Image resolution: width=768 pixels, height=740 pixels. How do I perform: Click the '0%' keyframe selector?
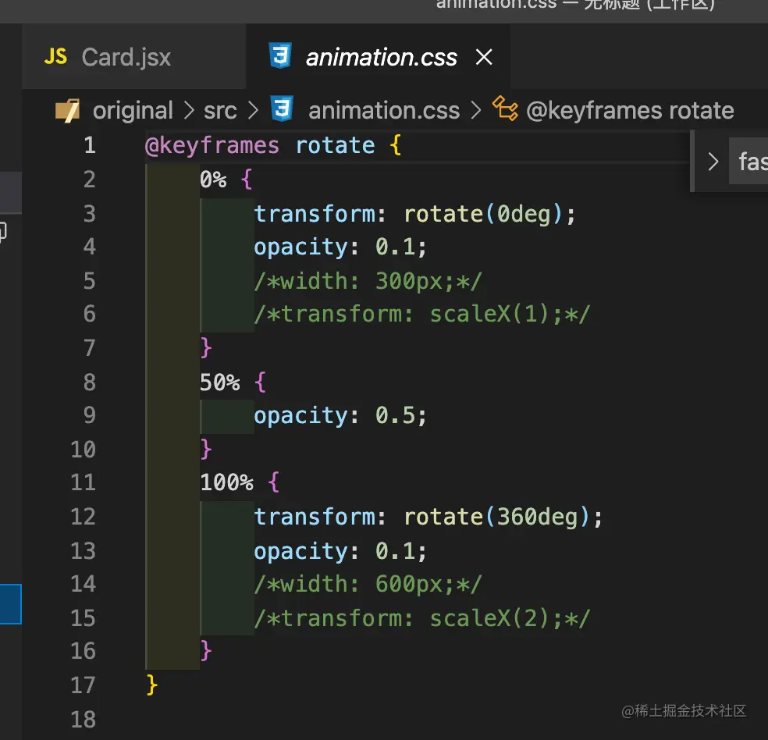coord(213,180)
